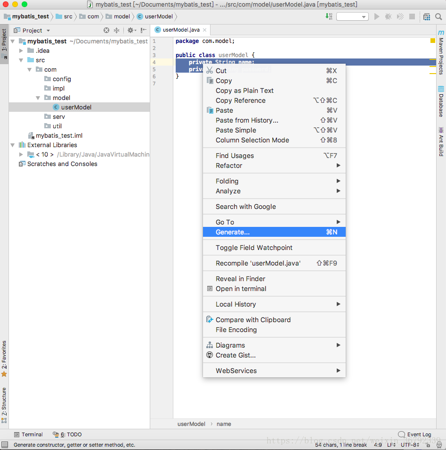Choose Cut from the context menu

274,71
